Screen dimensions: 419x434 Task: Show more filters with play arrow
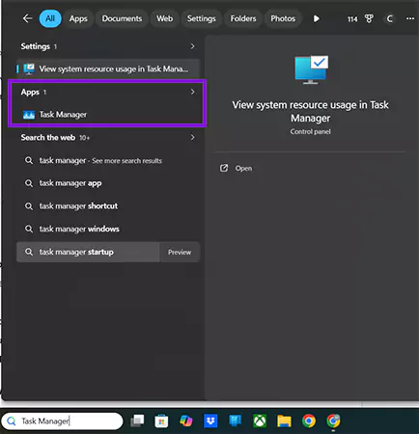[317, 19]
